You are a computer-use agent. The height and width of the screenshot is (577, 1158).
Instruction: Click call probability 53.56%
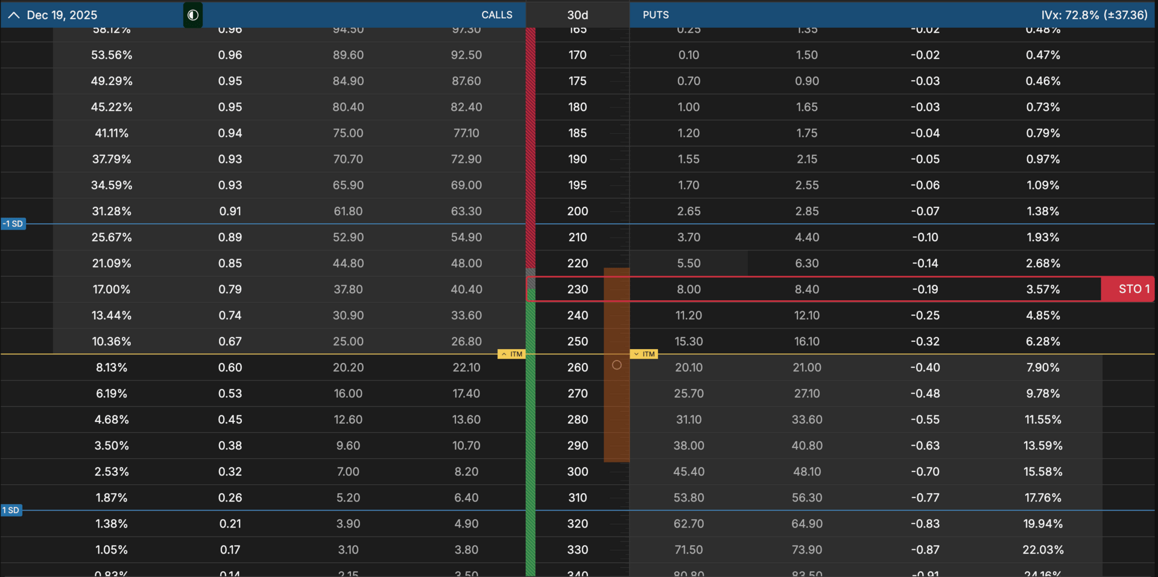(112, 55)
